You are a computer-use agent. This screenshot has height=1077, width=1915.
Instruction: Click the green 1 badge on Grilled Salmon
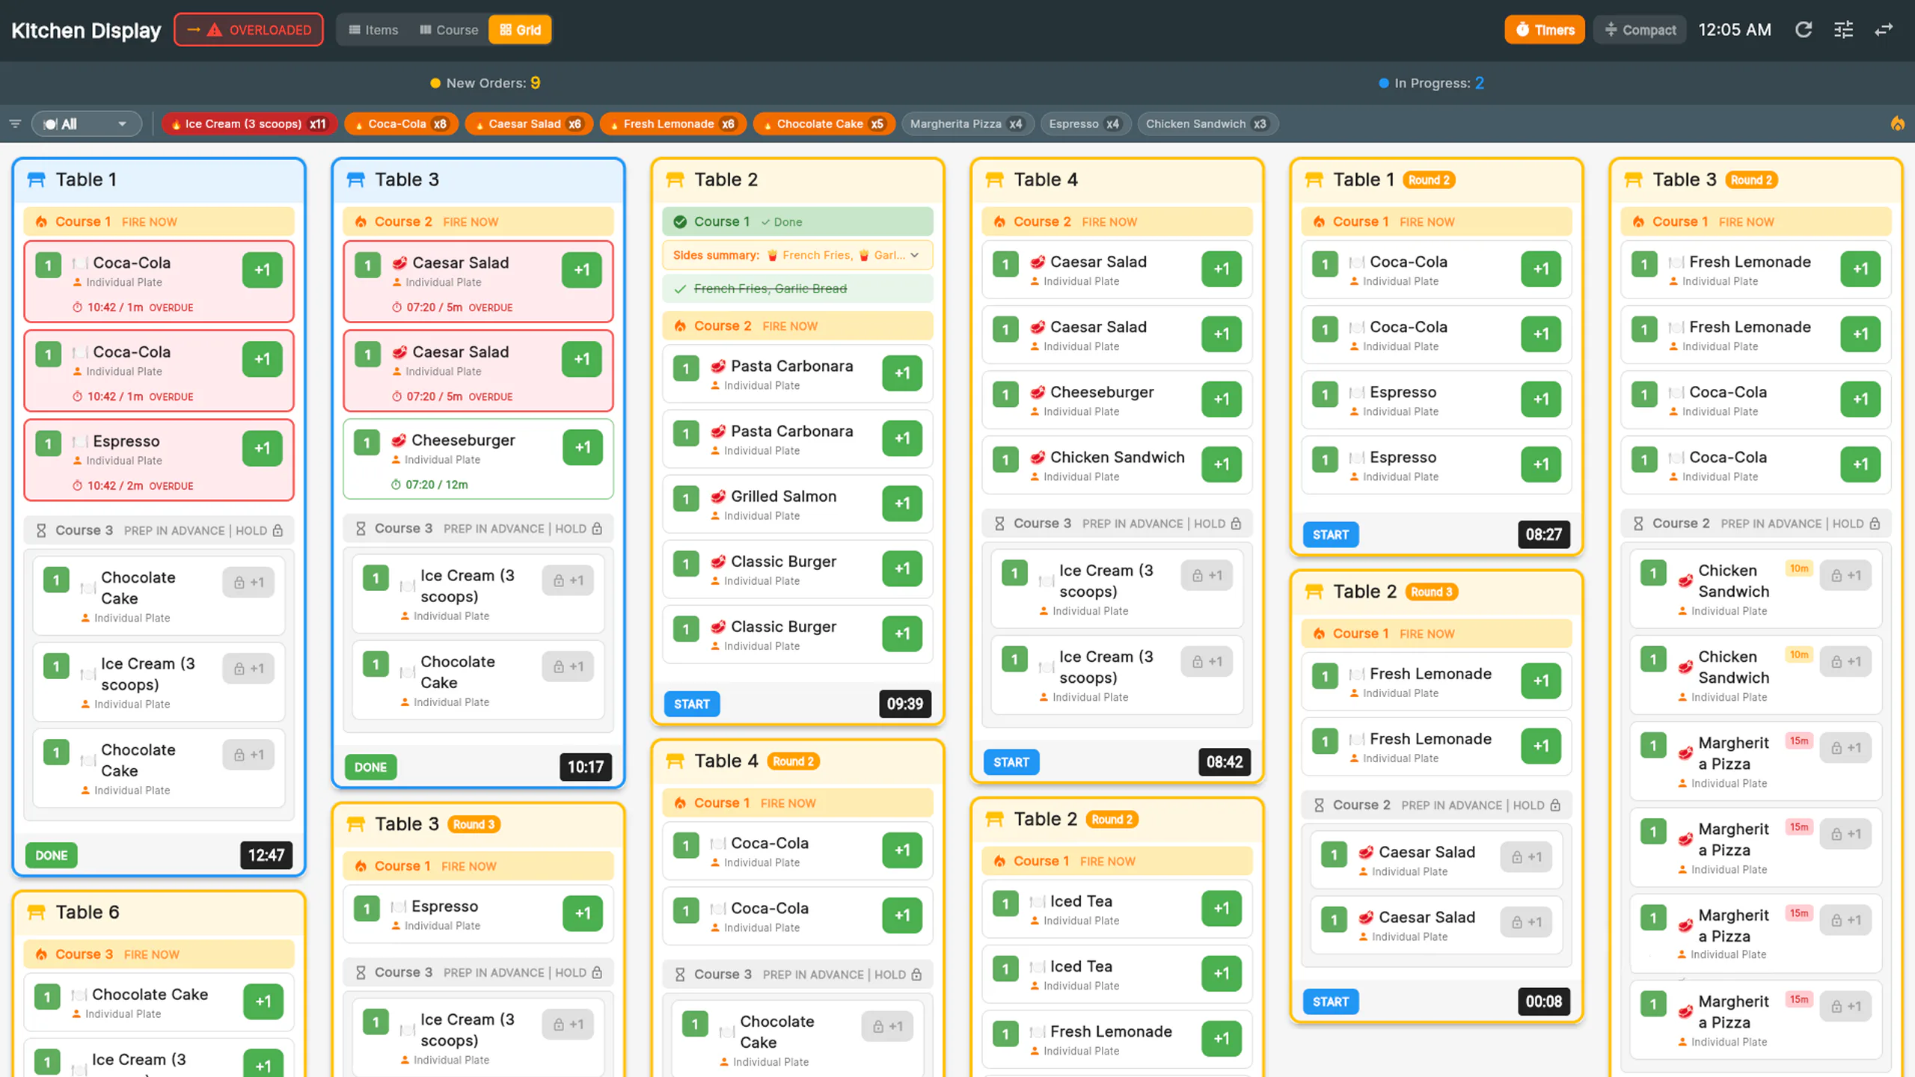(686, 499)
